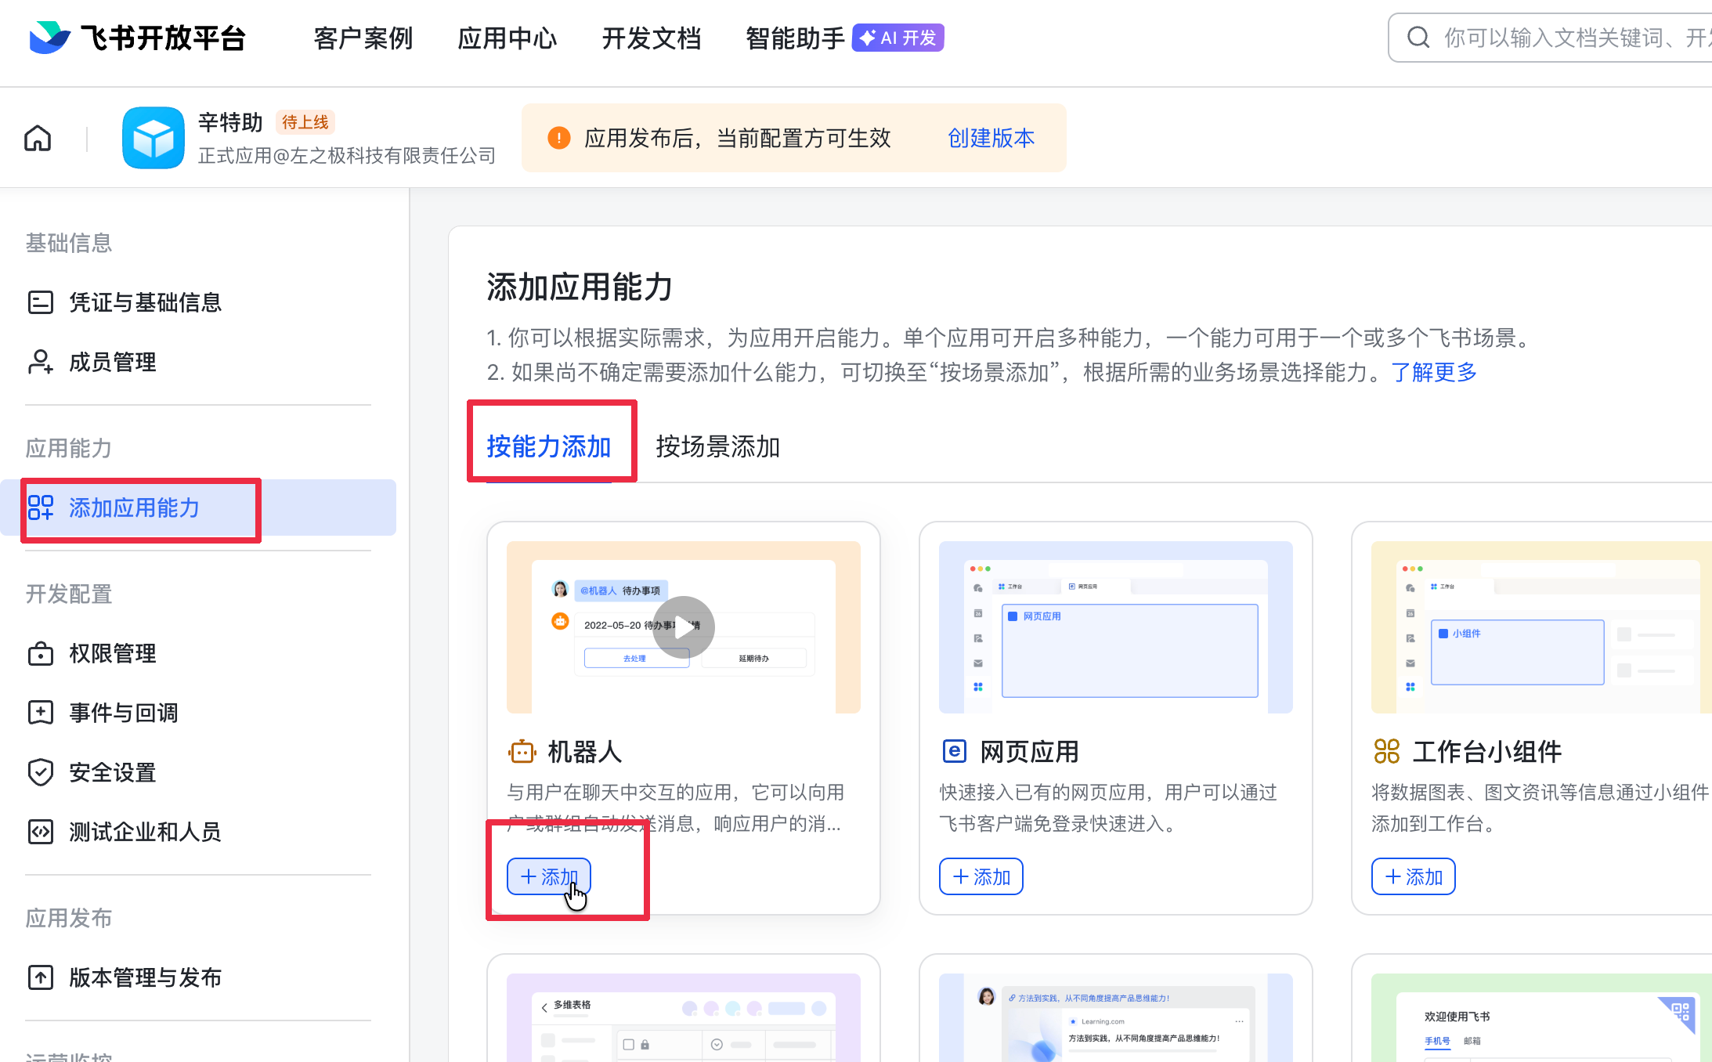Viewport: 1712px width, 1062px height.
Task: Open 安全设置 in sidebar
Action: click(x=112, y=772)
